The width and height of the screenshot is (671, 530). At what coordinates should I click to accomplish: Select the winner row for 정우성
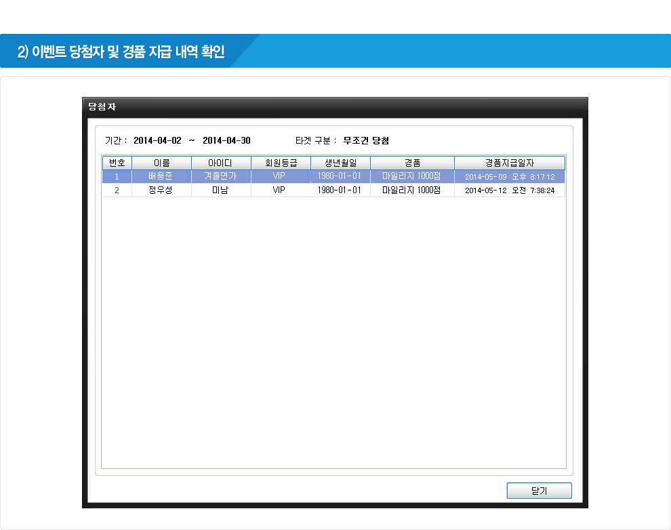click(161, 190)
